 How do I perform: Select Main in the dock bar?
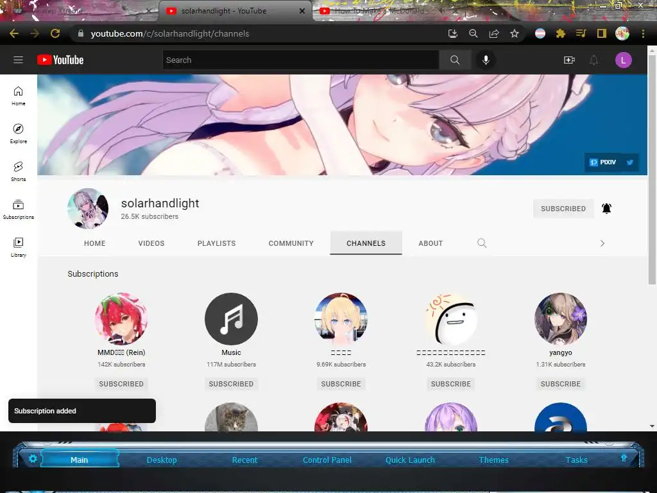pos(79,460)
